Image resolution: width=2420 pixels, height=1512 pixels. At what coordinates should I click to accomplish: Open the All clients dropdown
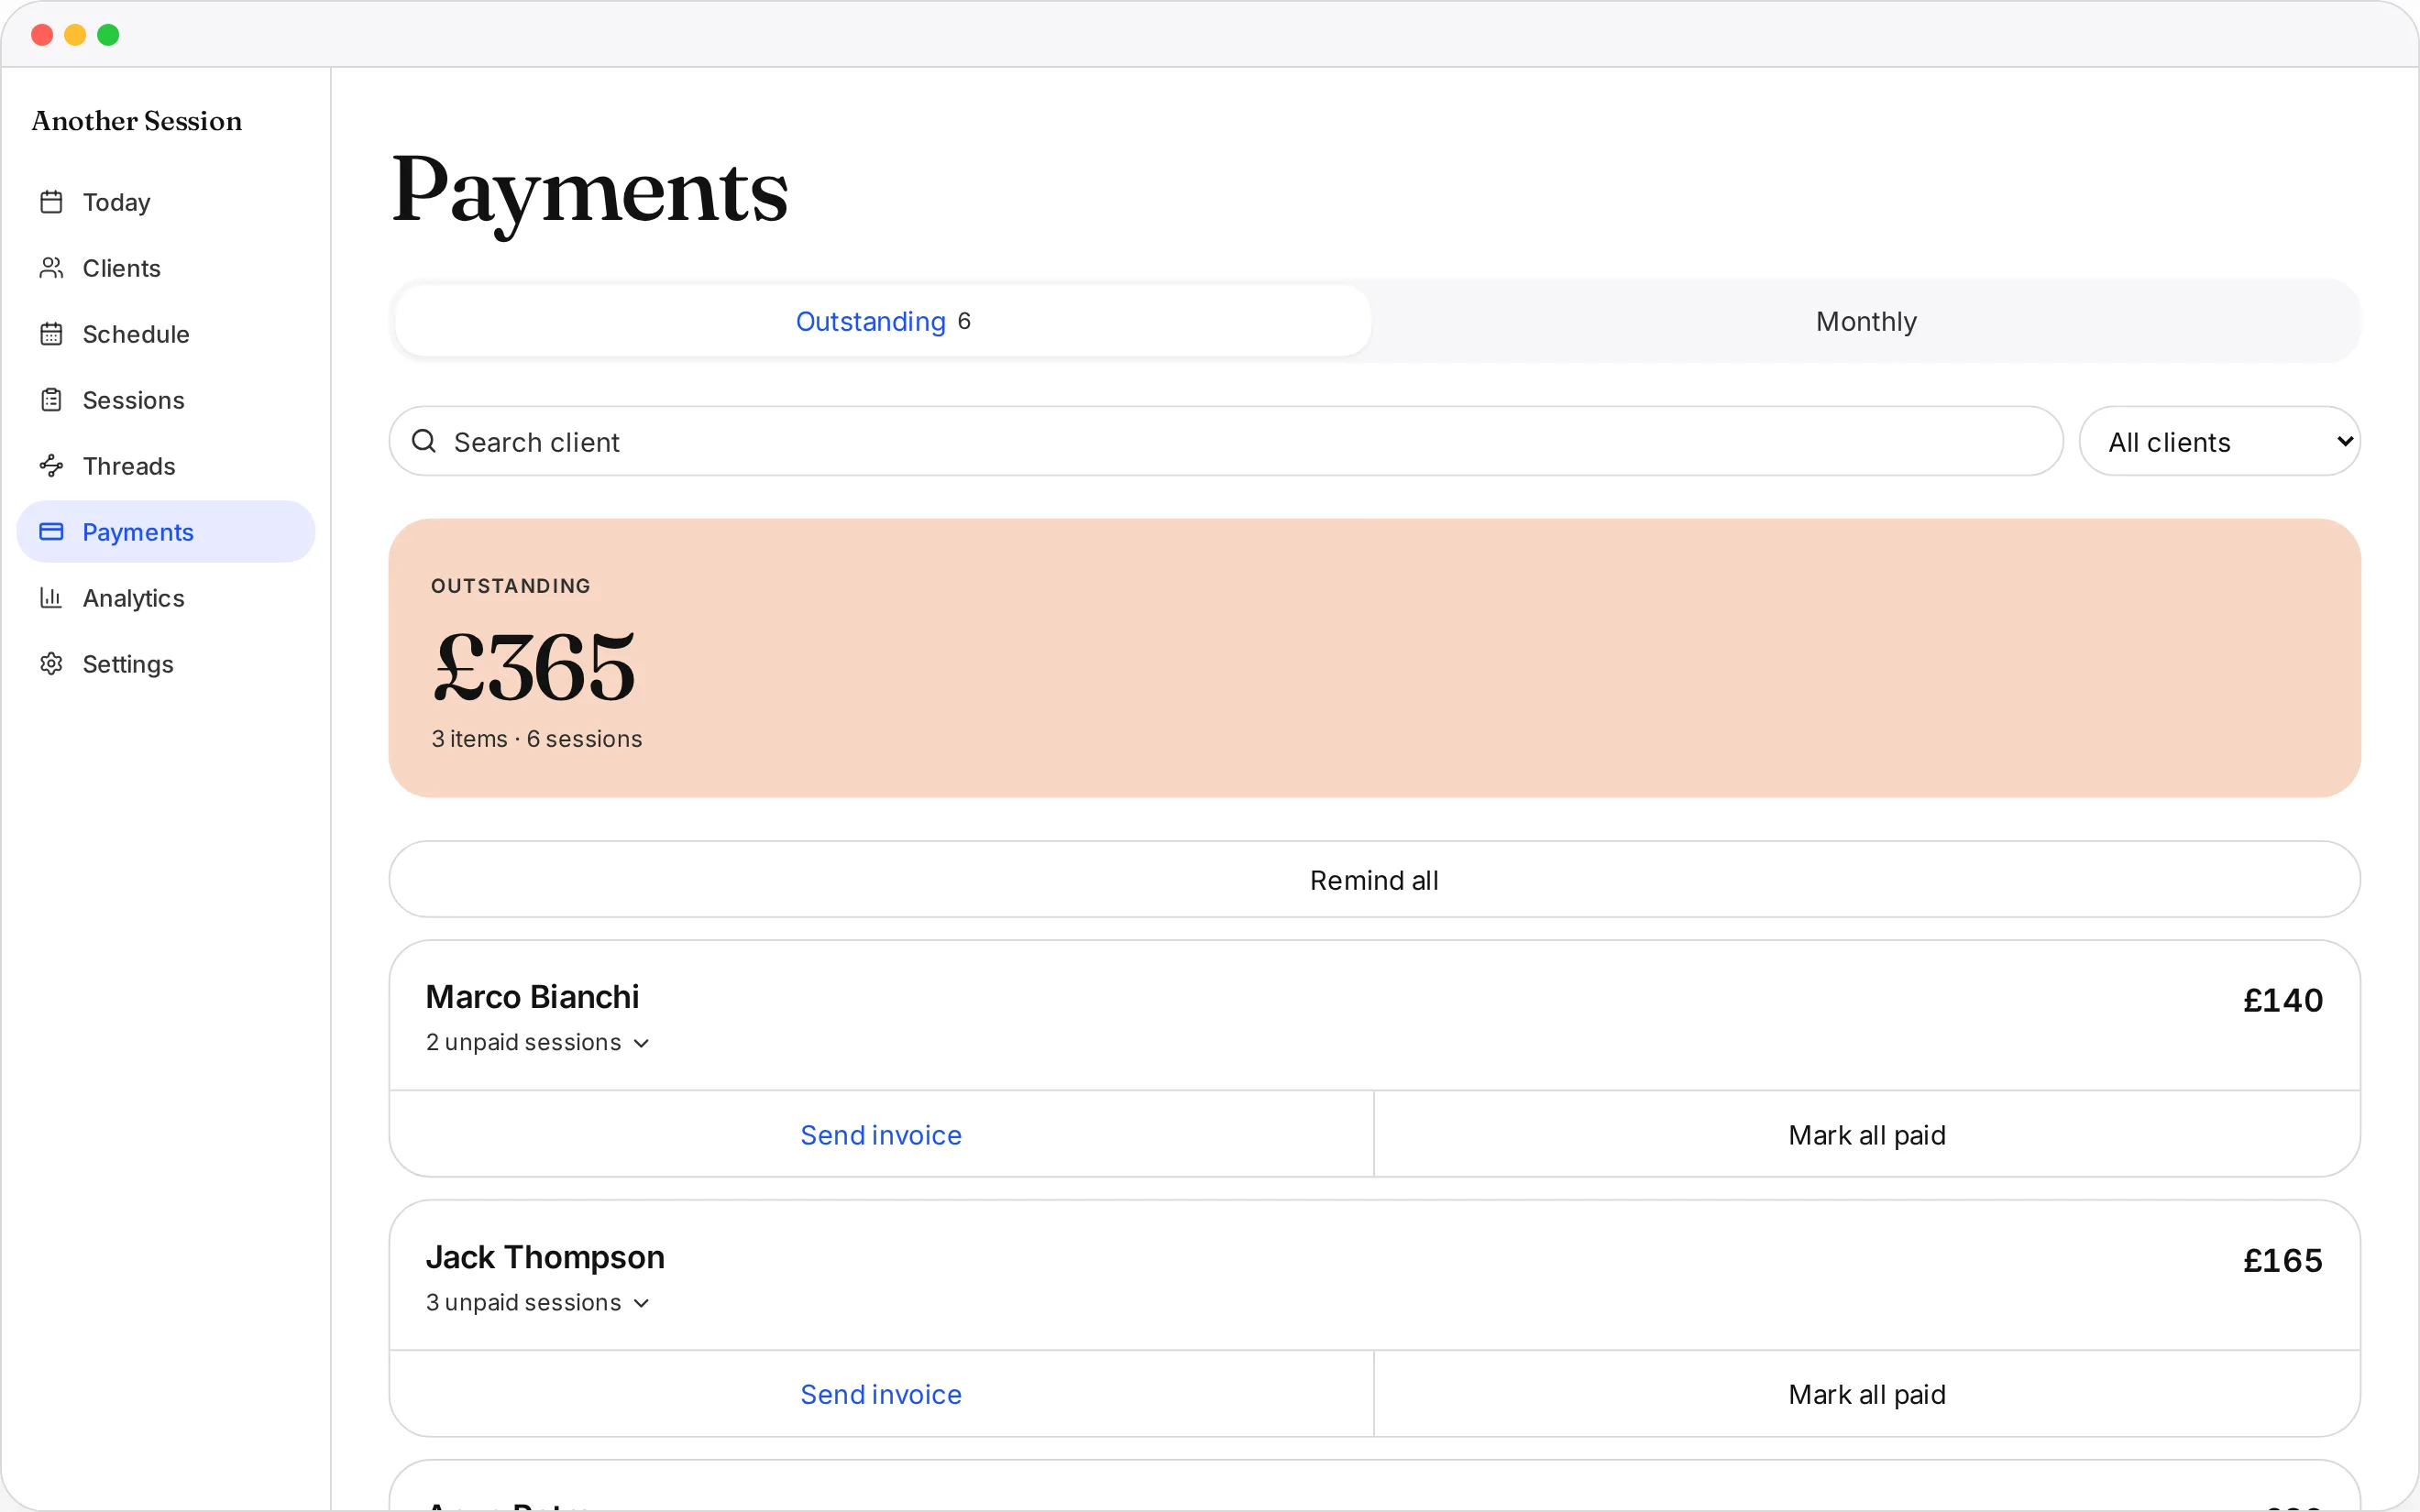[x=2220, y=441]
